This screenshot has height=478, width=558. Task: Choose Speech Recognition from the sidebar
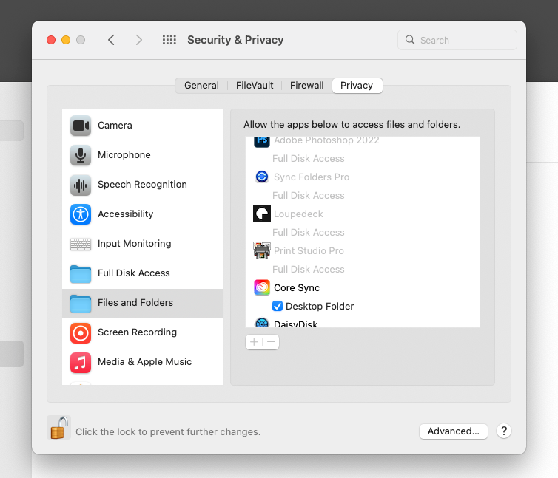click(x=141, y=185)
